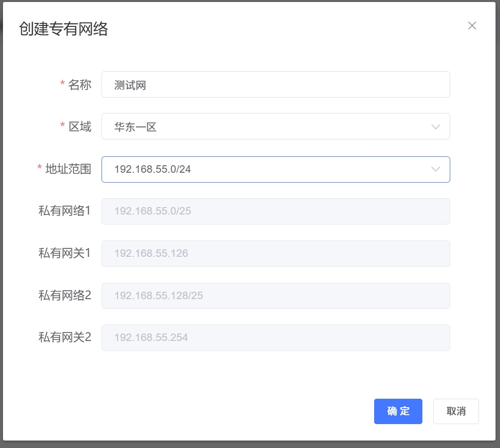Viewport: 500px width, 448px height.
Task: Click the dialog title 创建专有网络
Action: (63, 29)
